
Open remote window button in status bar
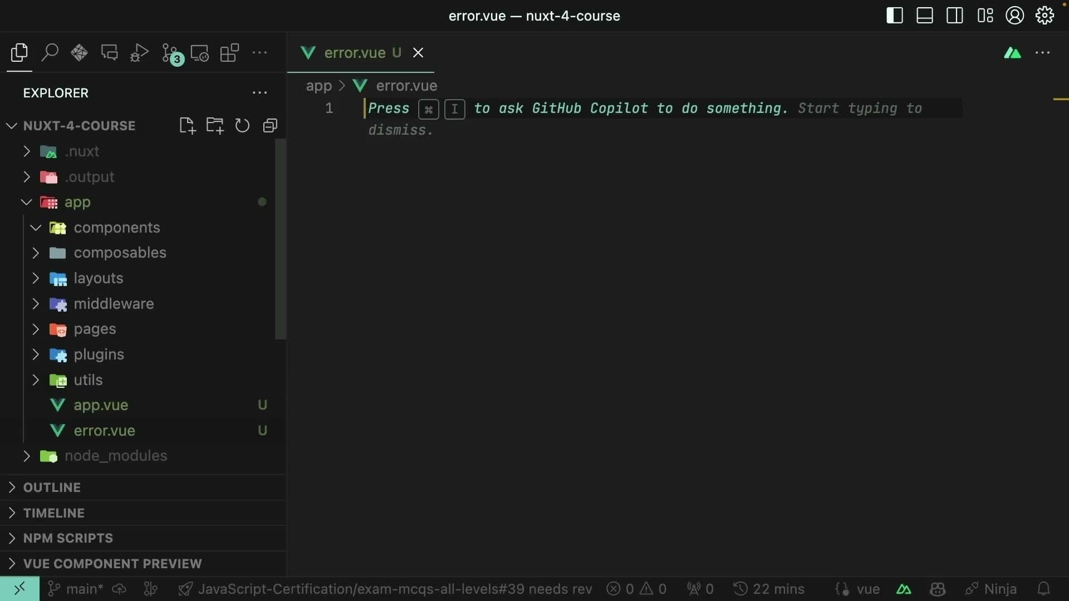19,589
